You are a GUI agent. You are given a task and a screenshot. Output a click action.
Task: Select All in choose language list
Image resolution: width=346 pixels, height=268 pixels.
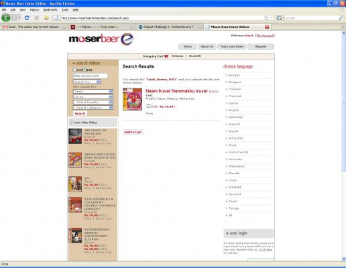point(230,215)
